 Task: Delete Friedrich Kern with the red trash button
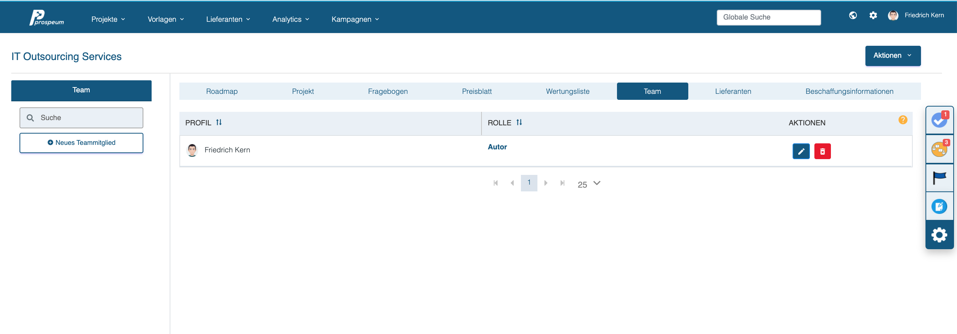coord(823,151)
